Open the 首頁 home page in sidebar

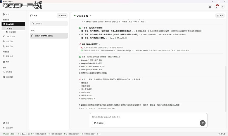coord(6,14)
